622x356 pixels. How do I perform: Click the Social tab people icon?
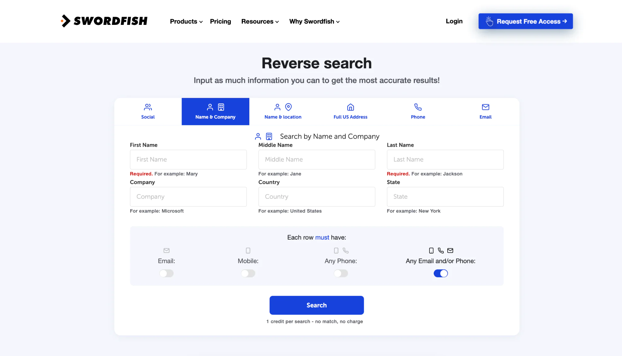pyautogui.click(x=148, y=107)
